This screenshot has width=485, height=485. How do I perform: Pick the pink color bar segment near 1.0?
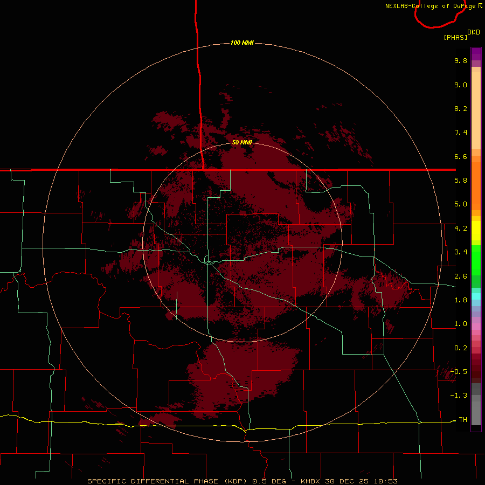tap(476, 327)
